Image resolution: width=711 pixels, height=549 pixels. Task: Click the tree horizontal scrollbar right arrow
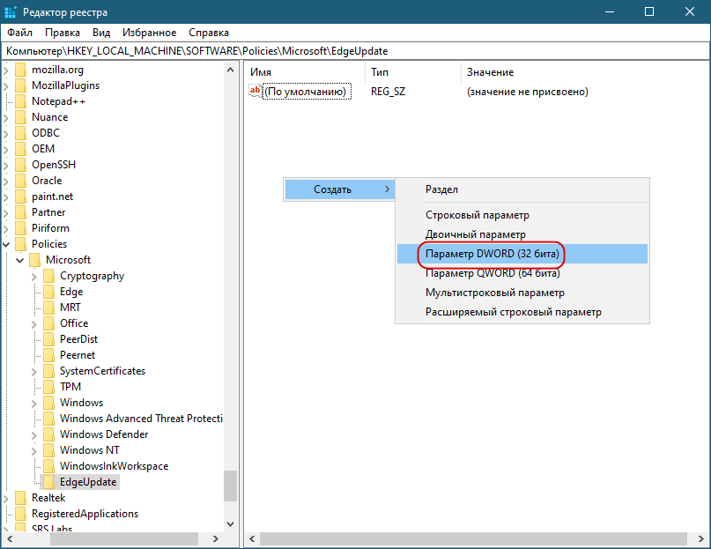tap(216, 539)
